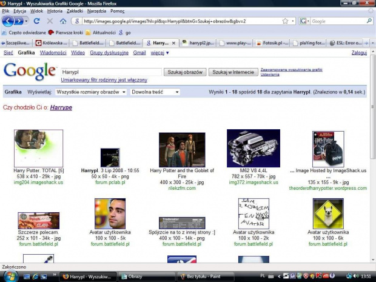The width and height of the screenshot is (376, 282).
Task: Click the Zaloguj sign-in link
Action: click(359, 53)
